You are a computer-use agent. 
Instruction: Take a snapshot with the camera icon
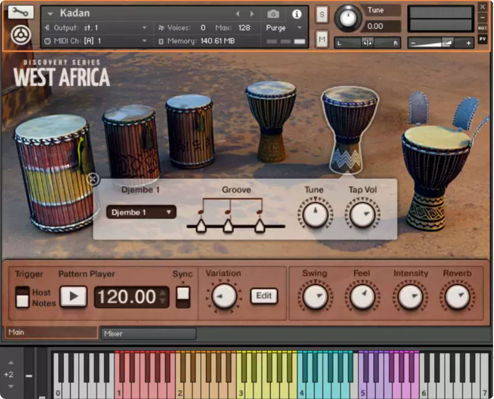coord(273,14)
